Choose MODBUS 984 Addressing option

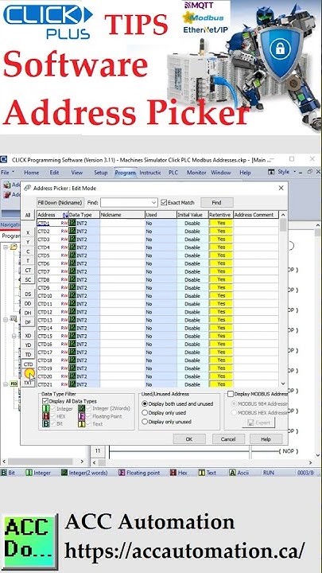click(x=234, y=403)
